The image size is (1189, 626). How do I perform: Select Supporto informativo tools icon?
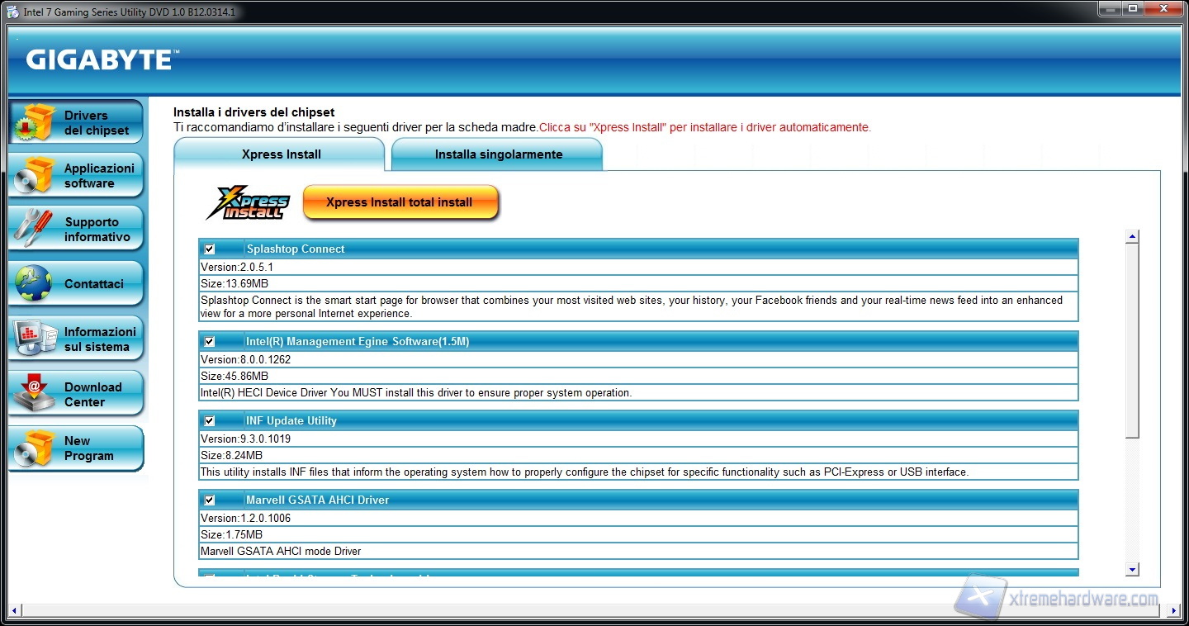[x=34, y=229]
